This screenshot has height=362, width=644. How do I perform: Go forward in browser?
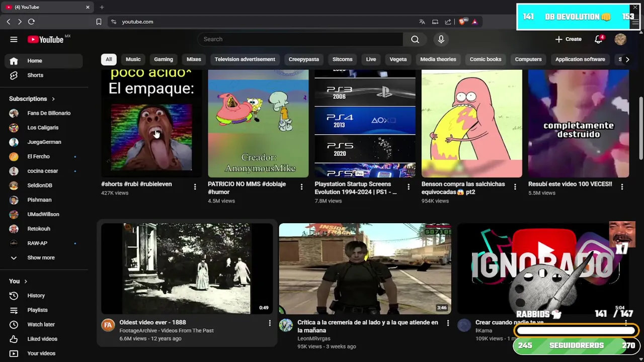20,22
